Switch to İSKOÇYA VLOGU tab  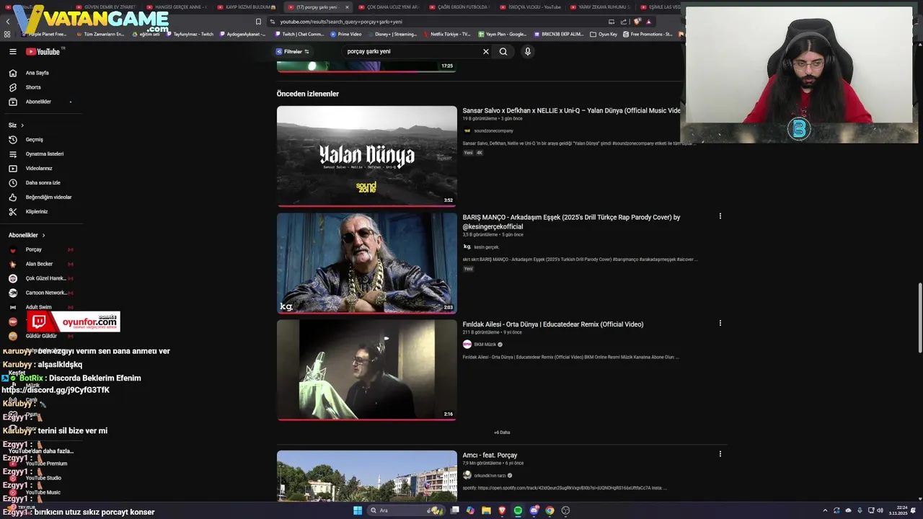[529, 7]
